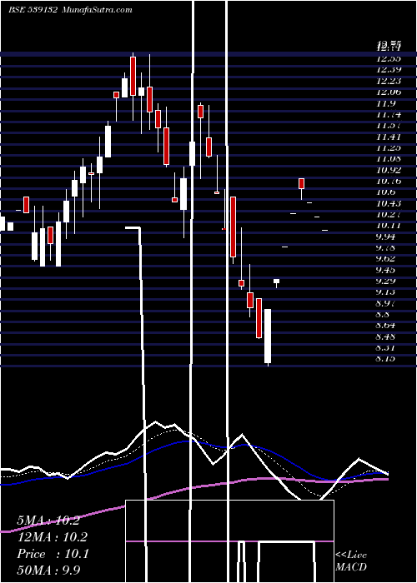
Task: Select the 8.48 price axis label
Action: [x=385, y=336]
